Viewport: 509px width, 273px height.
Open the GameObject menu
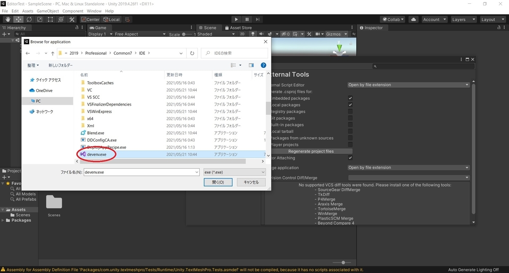pyautogui.click(x=47, y=11)
